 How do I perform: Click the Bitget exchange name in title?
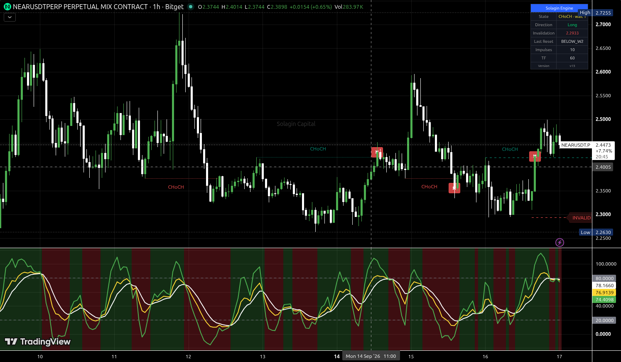tap(174, 7)
